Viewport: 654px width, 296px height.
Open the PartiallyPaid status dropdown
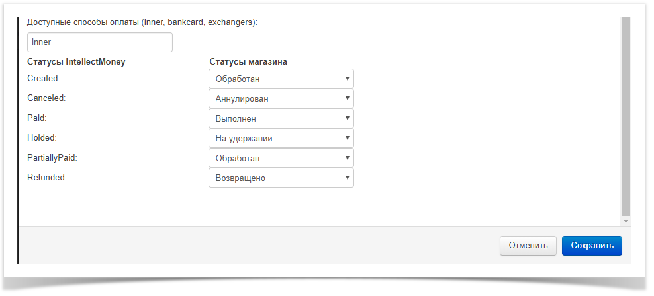pyautogui.click(x=281, y=158)
